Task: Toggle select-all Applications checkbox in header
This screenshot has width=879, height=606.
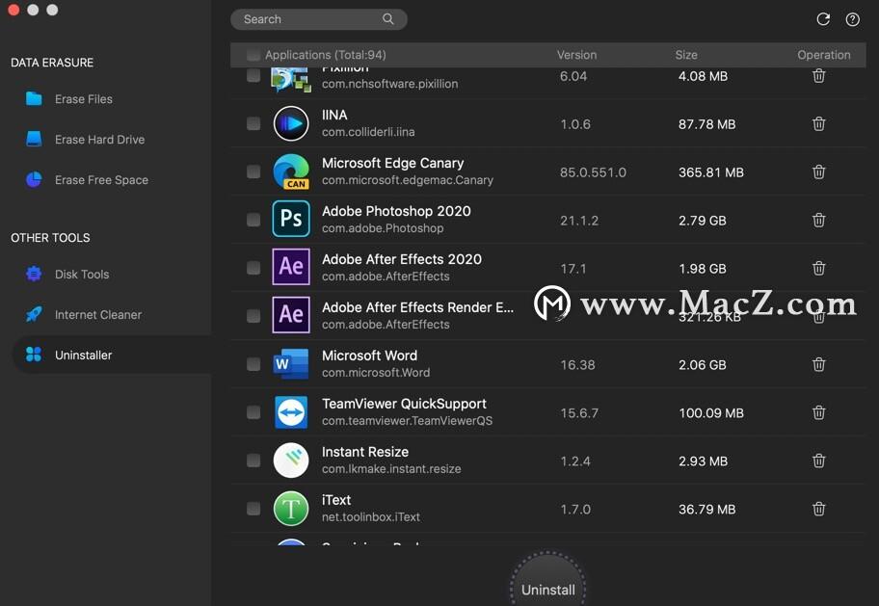Action: 253,55
